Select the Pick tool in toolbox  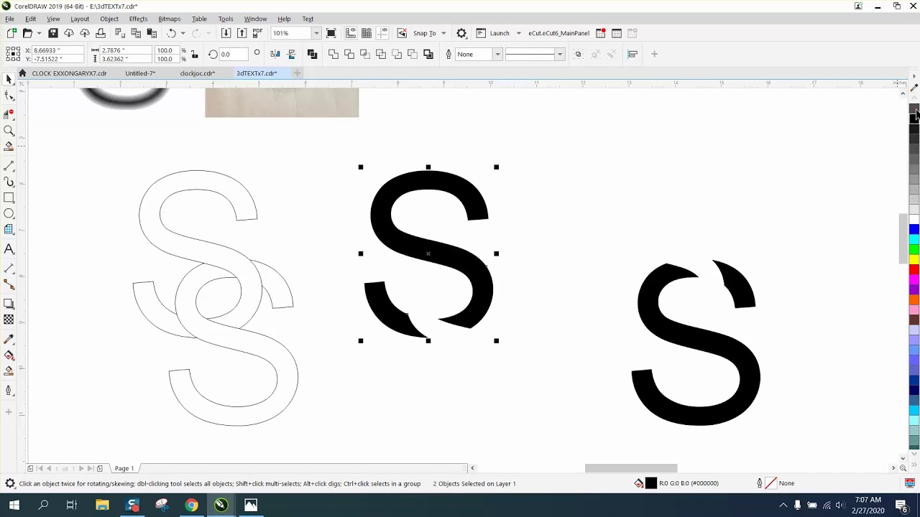tap(9, 79)
